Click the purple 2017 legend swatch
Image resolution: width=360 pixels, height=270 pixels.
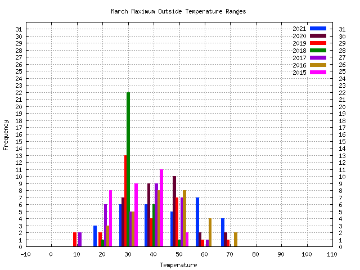pyautogui.click(x=318, y=58)
